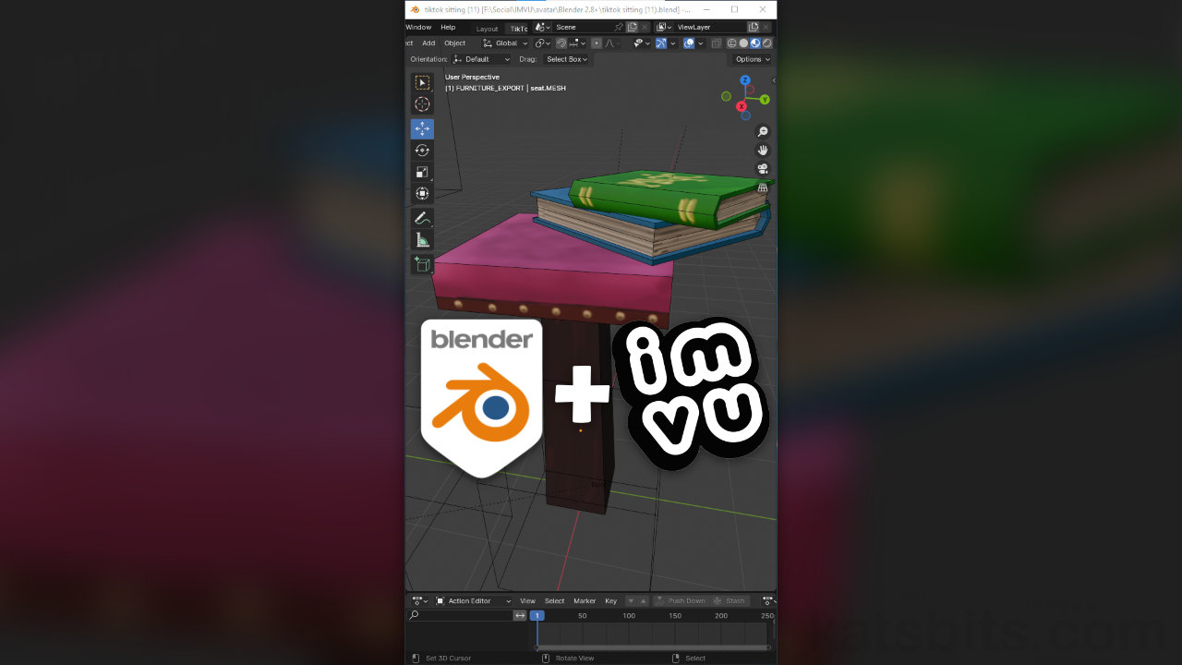Viewport: 1182px width, 665px height.
Task: Click the channel search field in Action Editor
Action: [x=460, y=615]
